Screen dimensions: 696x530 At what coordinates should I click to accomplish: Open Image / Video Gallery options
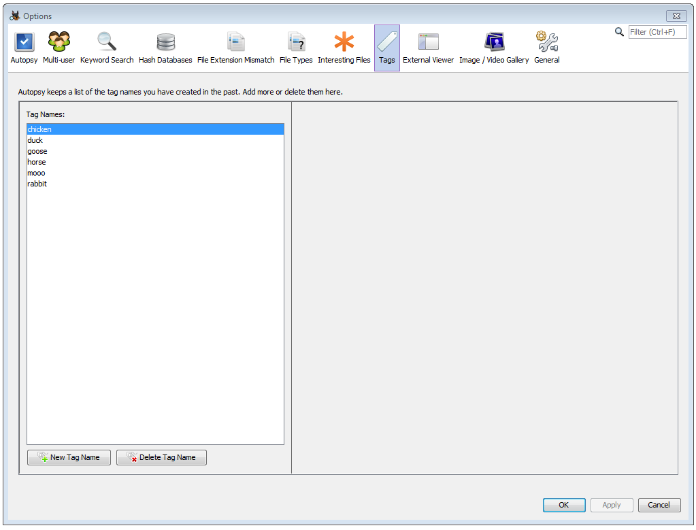pyautogui.click(x=494, y=48)
